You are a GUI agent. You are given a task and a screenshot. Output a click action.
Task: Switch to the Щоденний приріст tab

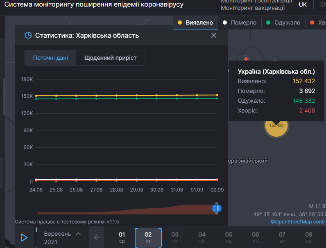pyautogui.click(x=111, y=58)
